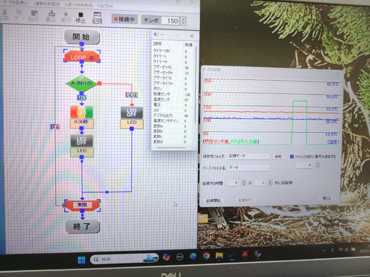Click the ベースファイル名 text field
The image size is (370, 277).
(249, 167)
